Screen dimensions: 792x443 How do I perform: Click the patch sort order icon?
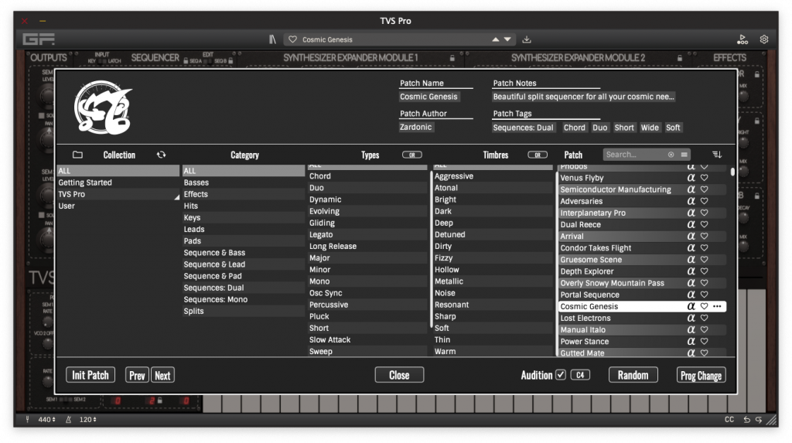coord(717,155)
